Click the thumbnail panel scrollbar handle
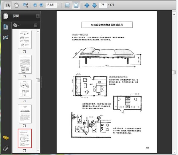The width and height of the screenshot is (178, 155). (38, 80)
